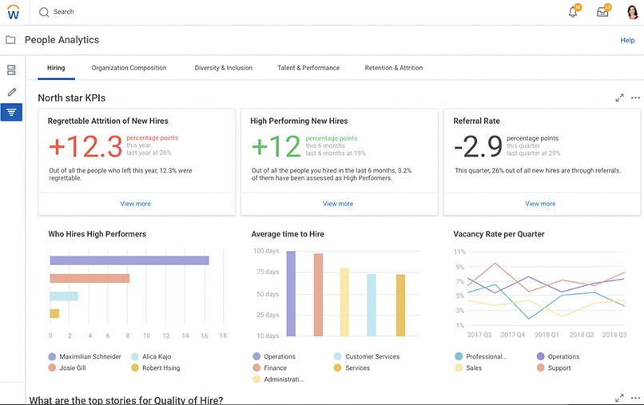Click the pencil edit icon in sidebar
This screenshot has height=405, width=644.
[x=11, y=92]
